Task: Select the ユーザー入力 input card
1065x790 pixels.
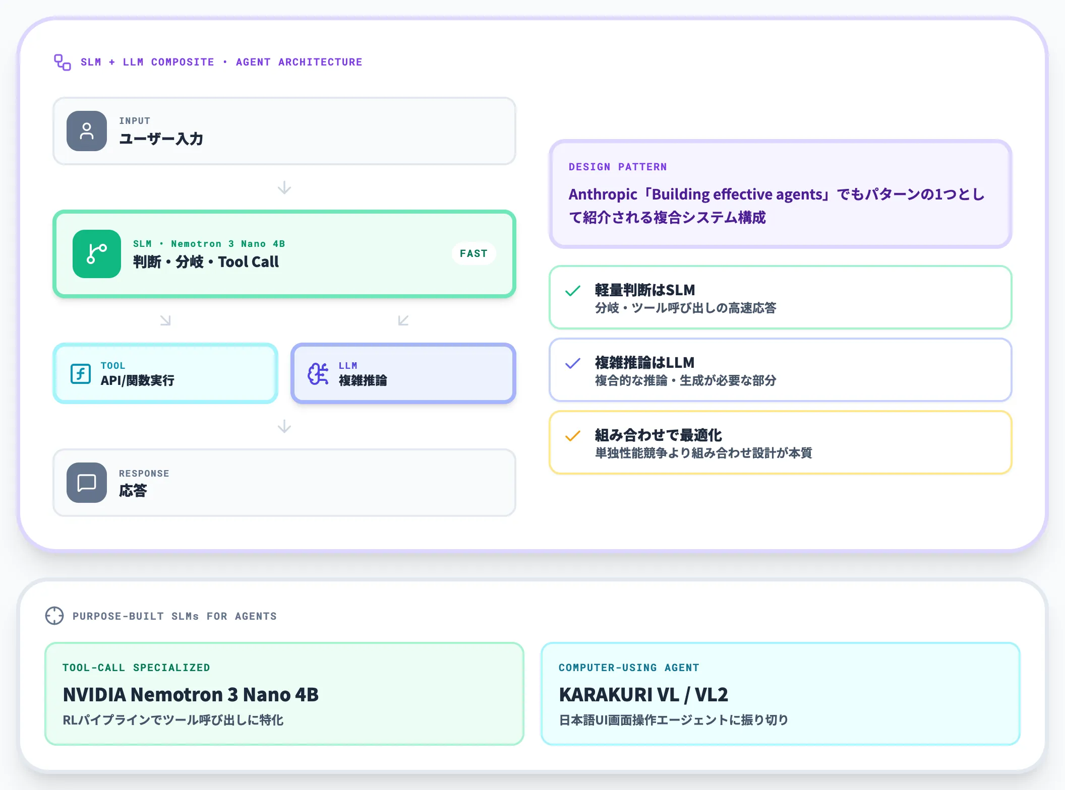Action: coord(284,131)
